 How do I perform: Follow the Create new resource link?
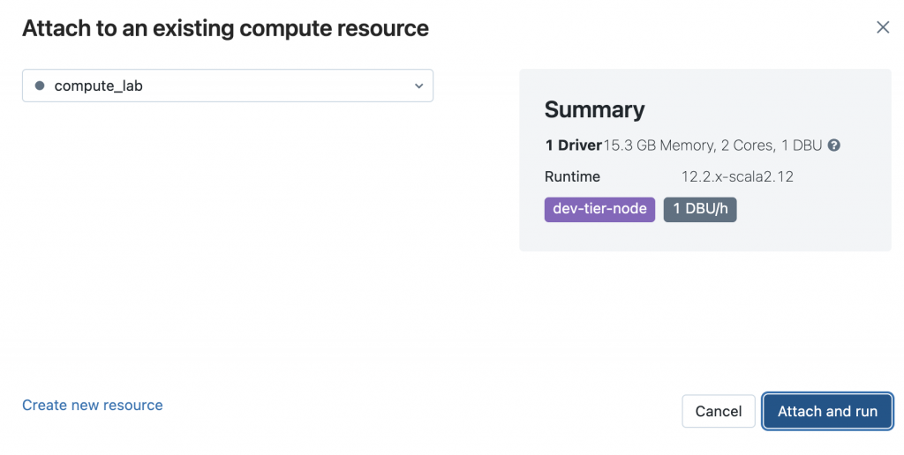click(x=93, y=406)
